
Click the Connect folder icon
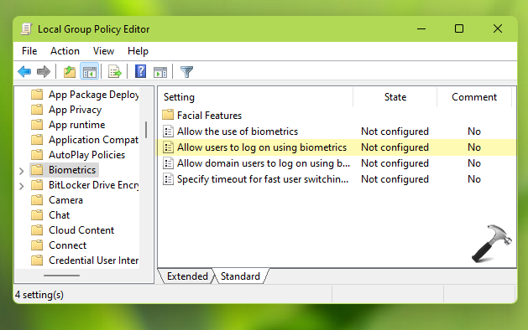coord(37,245)
